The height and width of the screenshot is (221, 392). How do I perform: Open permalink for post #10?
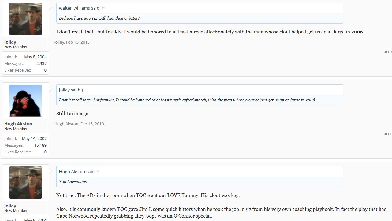click(x=388, y=52)
